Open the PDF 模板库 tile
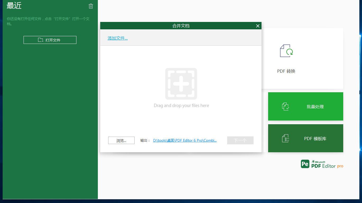 [305, 138]
